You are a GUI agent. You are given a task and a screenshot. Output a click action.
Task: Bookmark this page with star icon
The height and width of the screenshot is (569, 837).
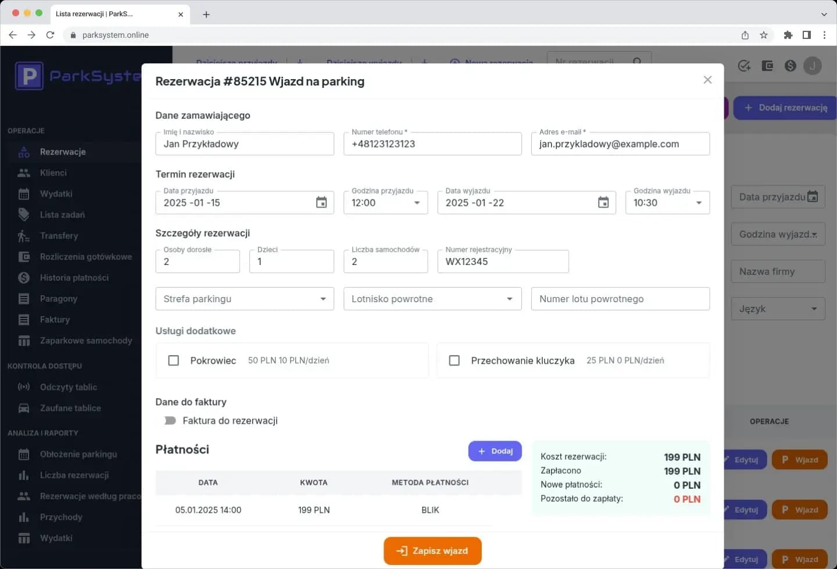(x=764, y=35)
